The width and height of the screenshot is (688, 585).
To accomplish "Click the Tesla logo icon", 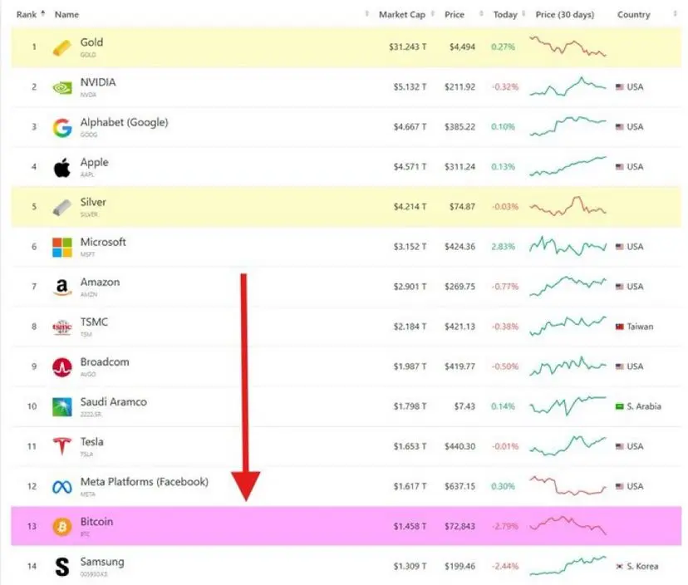I will pos(61,446).
